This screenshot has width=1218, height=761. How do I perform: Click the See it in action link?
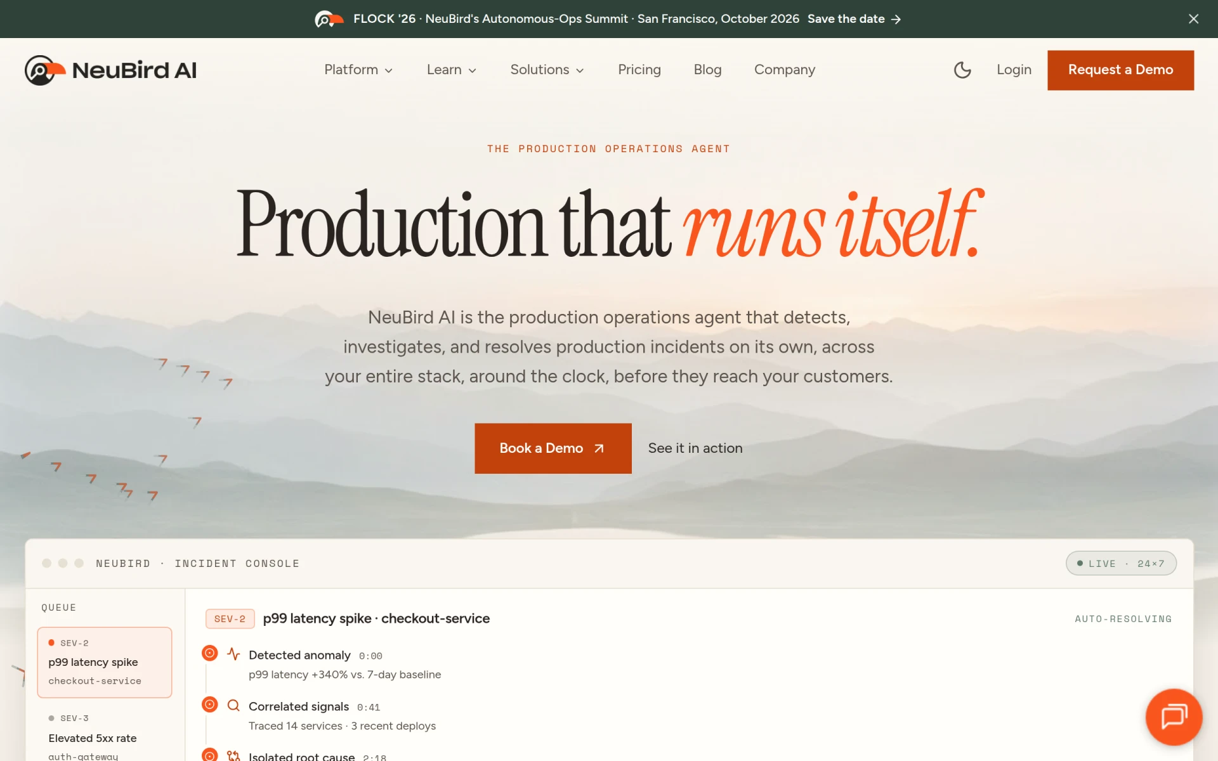[x=695, y=448]
